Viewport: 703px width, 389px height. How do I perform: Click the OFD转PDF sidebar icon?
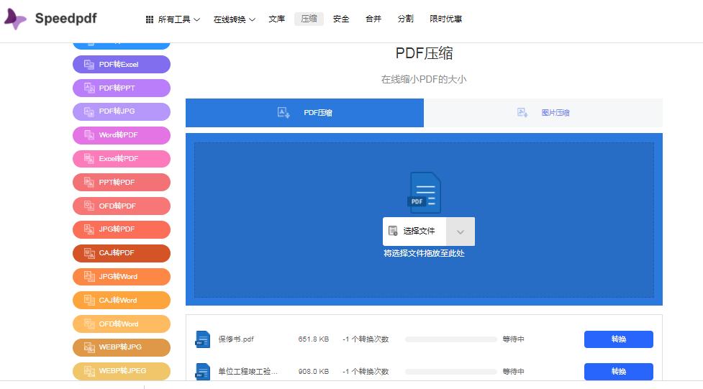point(89,206)
